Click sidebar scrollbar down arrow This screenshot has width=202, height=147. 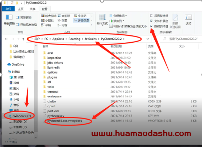click(x=36, y=138)
